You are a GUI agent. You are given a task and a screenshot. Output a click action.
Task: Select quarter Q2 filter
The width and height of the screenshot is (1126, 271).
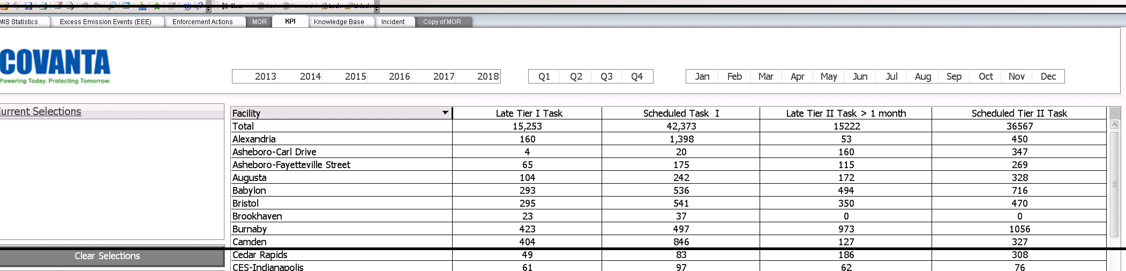coord(576,77)
